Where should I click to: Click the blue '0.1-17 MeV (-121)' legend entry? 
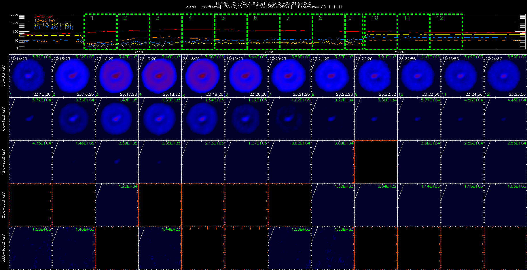pos(54,28)
